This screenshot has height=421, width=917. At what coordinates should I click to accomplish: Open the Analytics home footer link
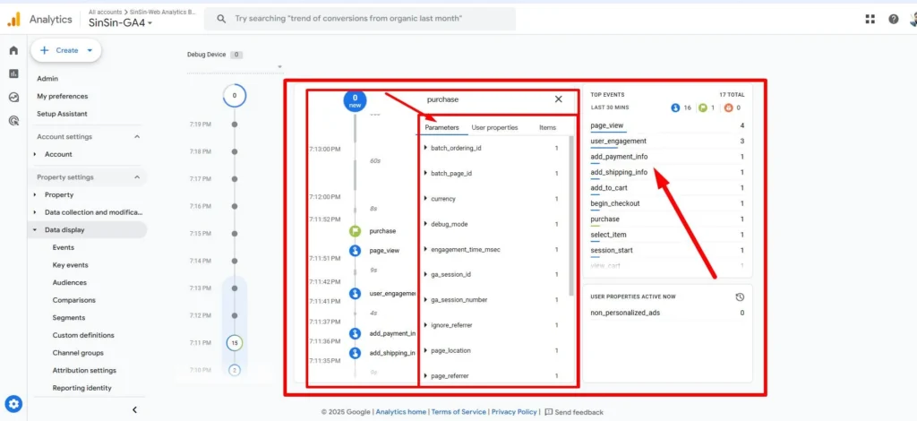(400, 412)
